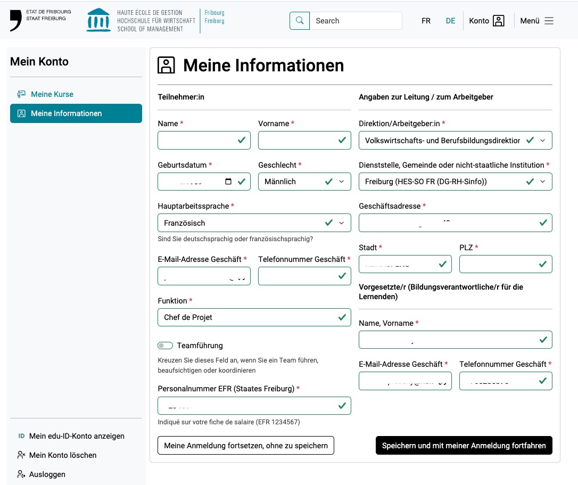This screenshot has width=578, height=485.
Task: Go to Meine Kurse in sidebar
Action: pyautogui.click(x=52, y=94)
